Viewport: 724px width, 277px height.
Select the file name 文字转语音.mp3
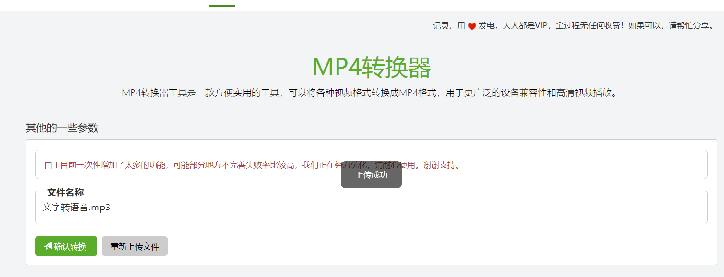[76, 207]
